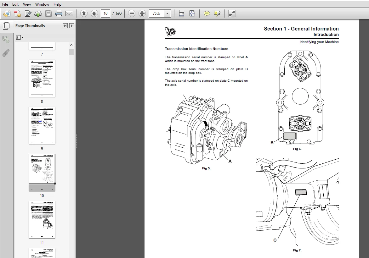Click the Print icon
The image size is (369, 258).
[59, 14]
